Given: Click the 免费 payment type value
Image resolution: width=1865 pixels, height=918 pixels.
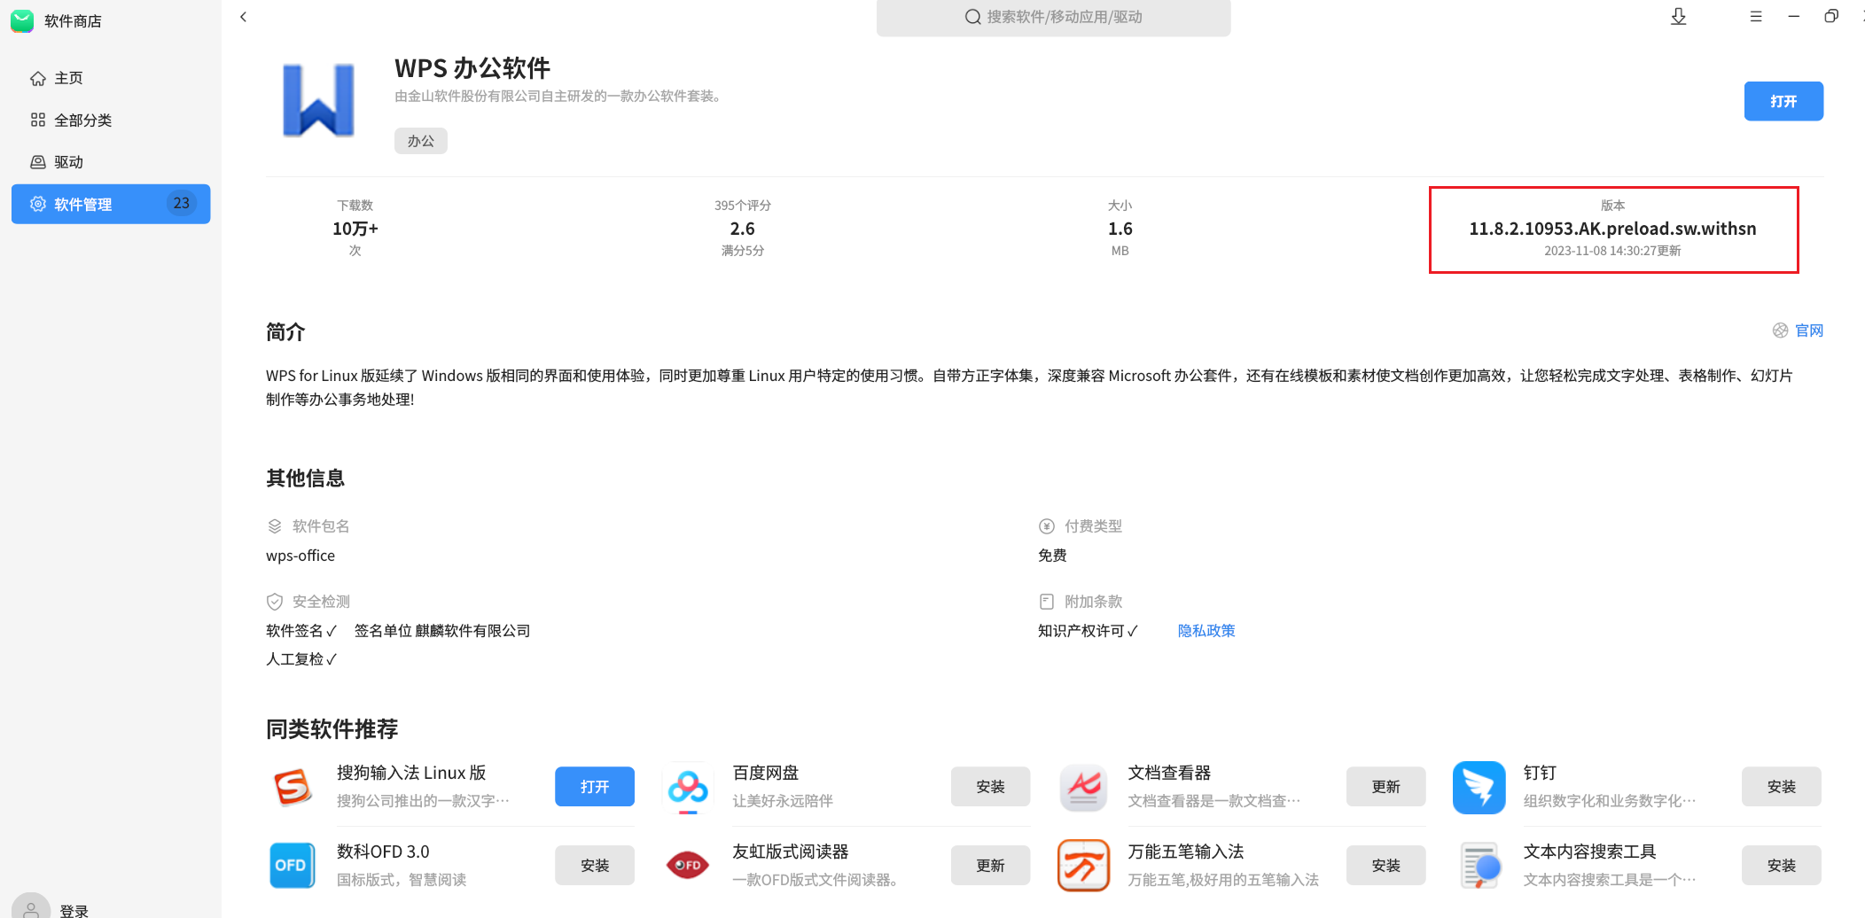Looking at the screenshot, I should [x=1052, y=556].
